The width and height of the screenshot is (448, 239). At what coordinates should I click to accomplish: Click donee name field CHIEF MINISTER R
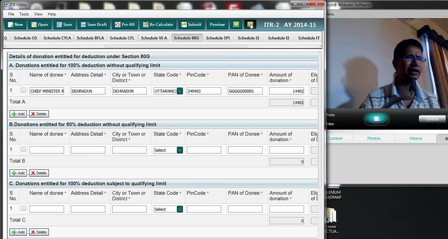pos(47,91)
